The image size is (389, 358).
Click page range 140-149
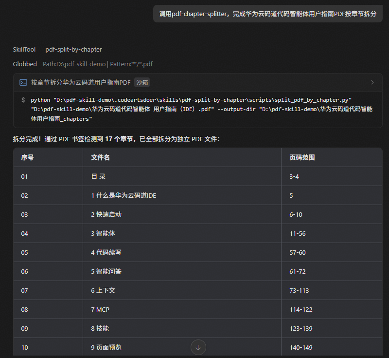(x=301, y=348)
